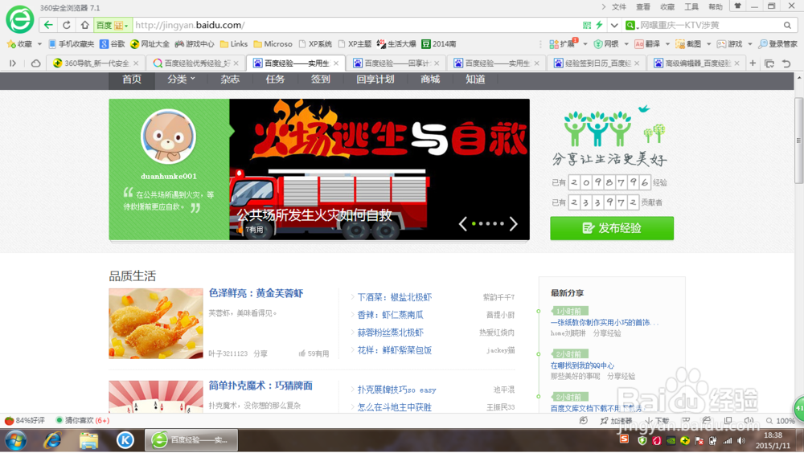Click the green lightning speed-mode icon

tap(599, 25)
